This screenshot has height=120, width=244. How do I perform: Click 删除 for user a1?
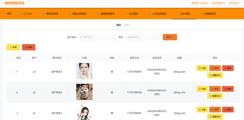(x=228, y=110)
